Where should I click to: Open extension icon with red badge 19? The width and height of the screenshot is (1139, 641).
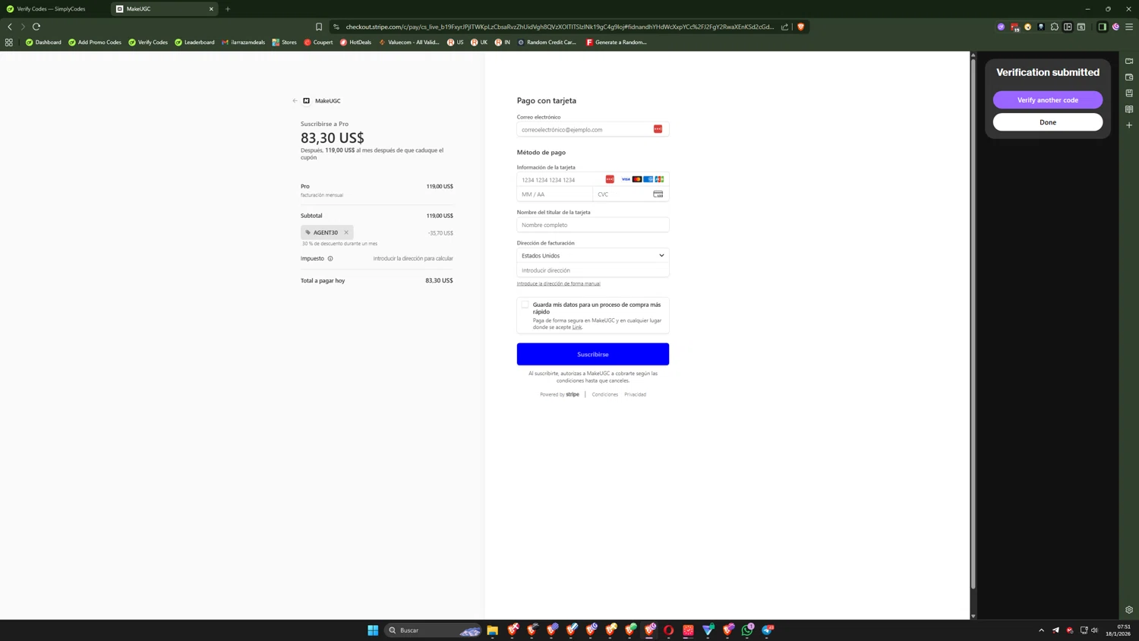click(1014, 27)
